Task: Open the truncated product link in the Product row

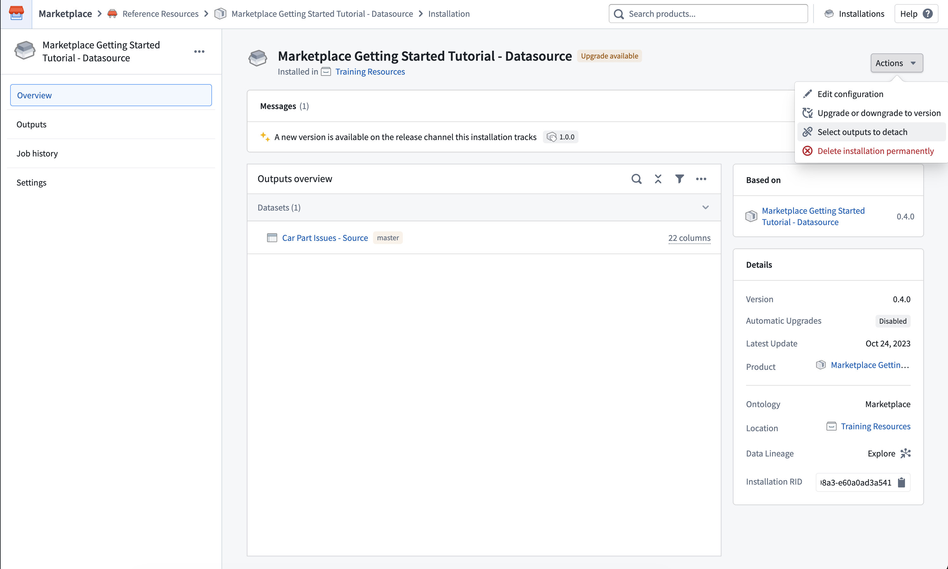Action: (x=870, y=365)
